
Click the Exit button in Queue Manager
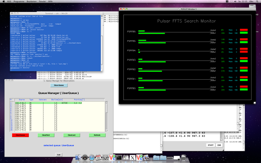tap(59, 155)
